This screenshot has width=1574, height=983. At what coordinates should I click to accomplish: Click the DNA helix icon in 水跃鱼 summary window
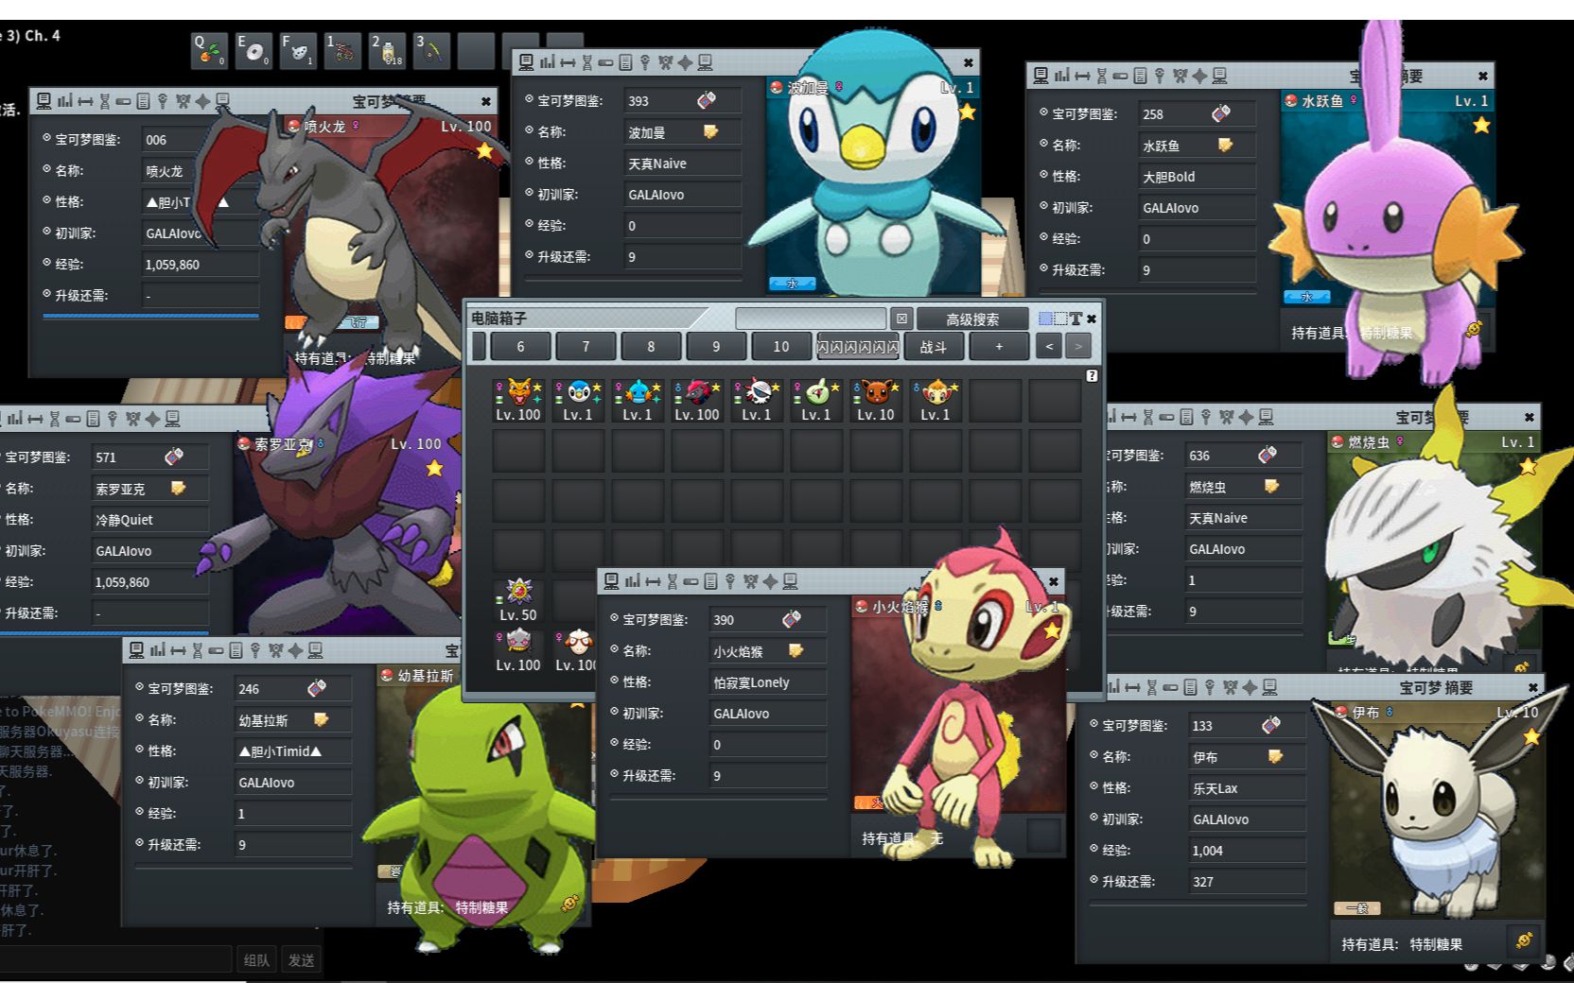coord(1101,76)
